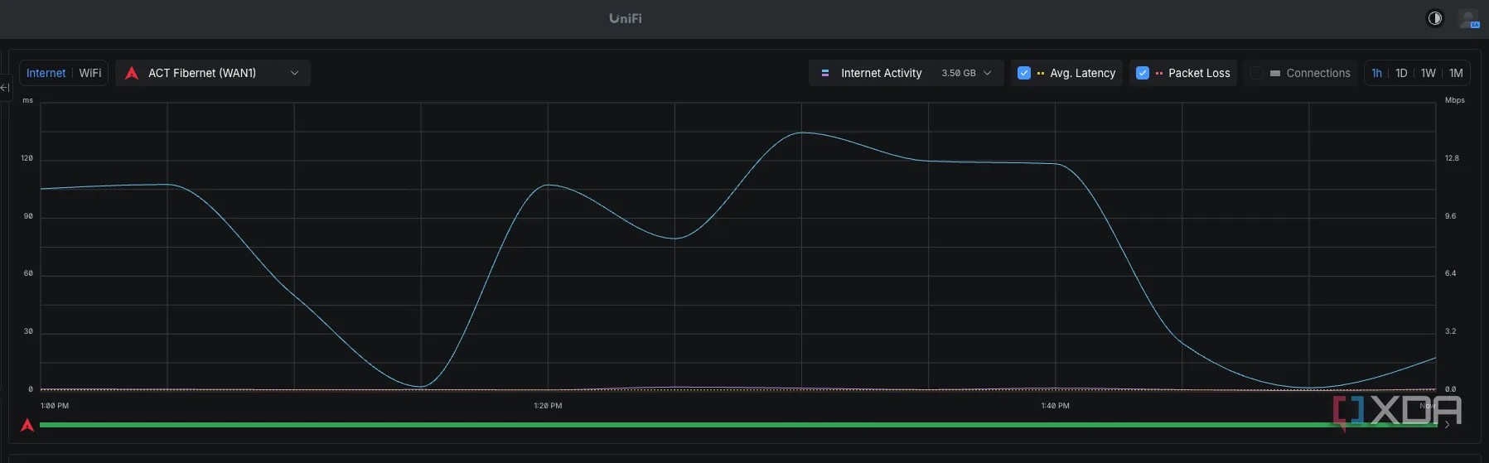Click the Connections label text
1489x463 pixels.
click(x=1318, y=73)
